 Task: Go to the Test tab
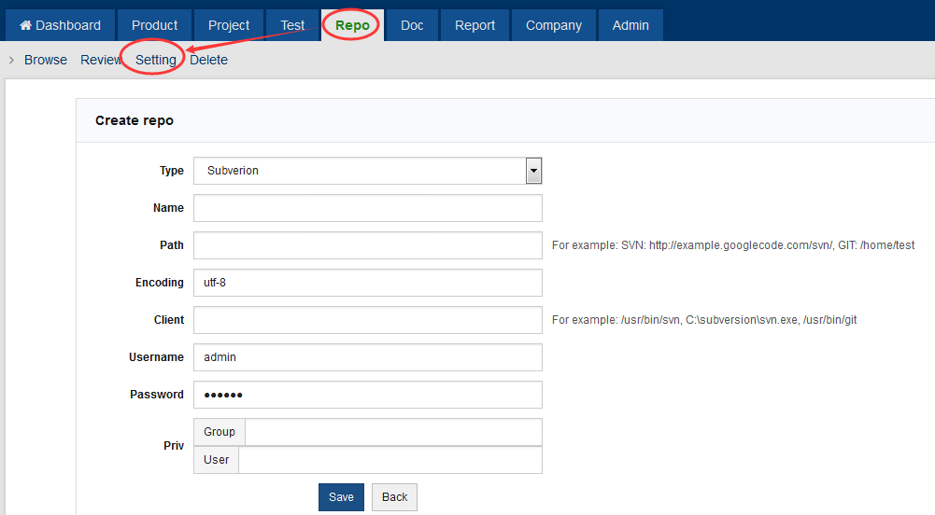[x=292, y=25]
